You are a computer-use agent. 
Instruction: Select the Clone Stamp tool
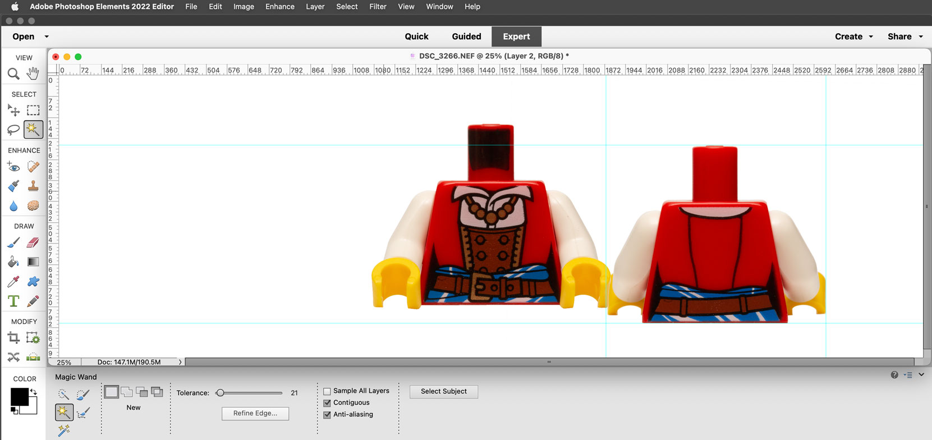click(33, 186)
